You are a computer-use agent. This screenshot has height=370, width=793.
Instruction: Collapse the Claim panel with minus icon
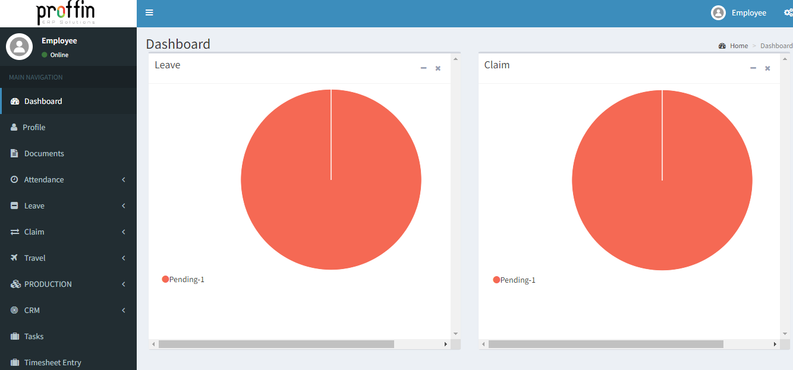pyautogui.click(x=753, y=68)
